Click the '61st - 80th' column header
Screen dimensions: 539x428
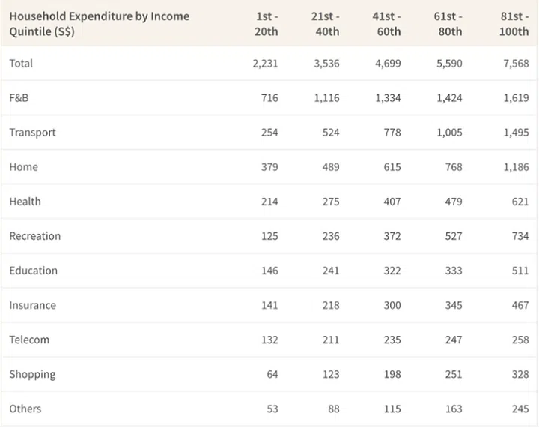448,23
